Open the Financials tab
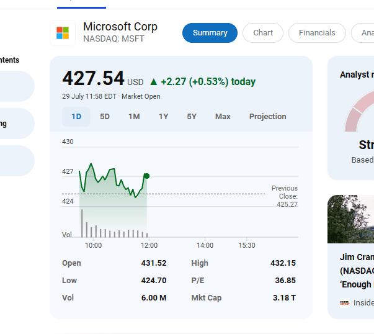This screenshot has width=374, height=334. (317, 33)
